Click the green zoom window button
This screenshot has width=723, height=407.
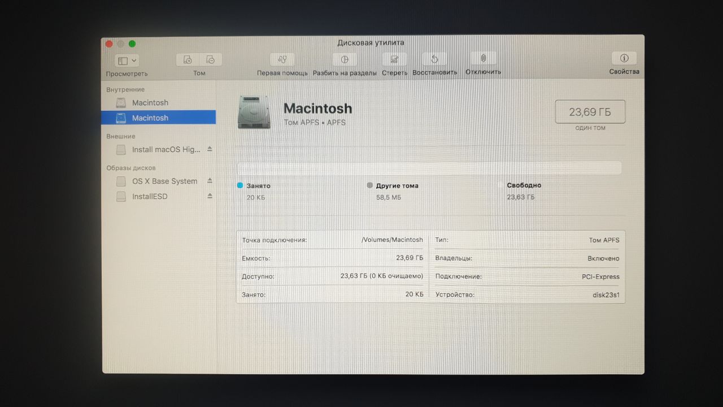tap(132, 44)
